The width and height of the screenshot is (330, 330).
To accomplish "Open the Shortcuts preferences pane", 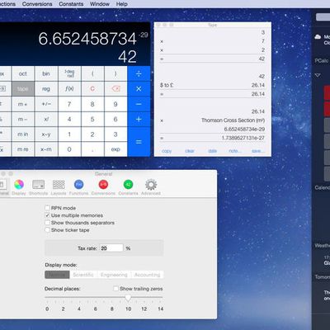I will coord(38,187).
